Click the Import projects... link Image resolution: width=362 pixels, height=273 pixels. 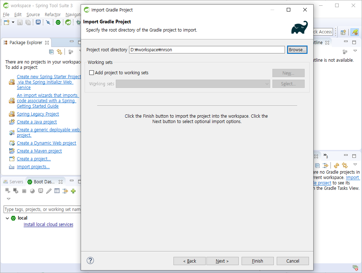33,167
